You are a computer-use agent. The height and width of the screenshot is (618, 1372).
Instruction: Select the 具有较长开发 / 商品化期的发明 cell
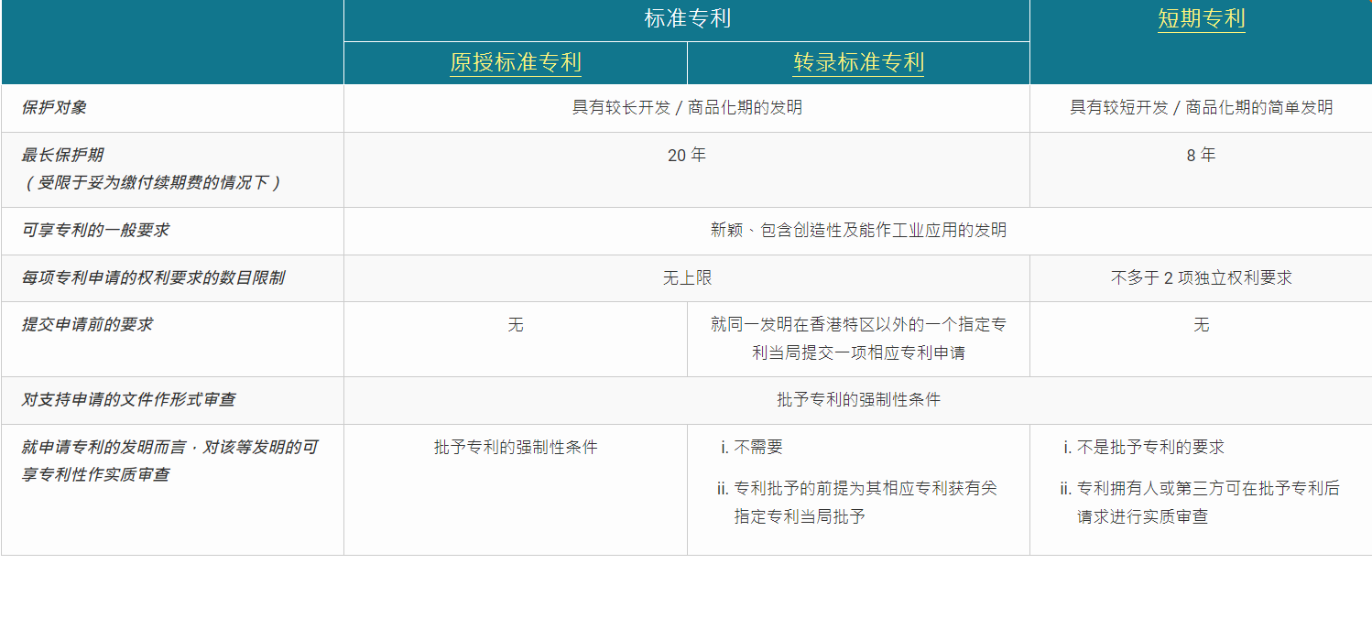click(x=687, y=107)
